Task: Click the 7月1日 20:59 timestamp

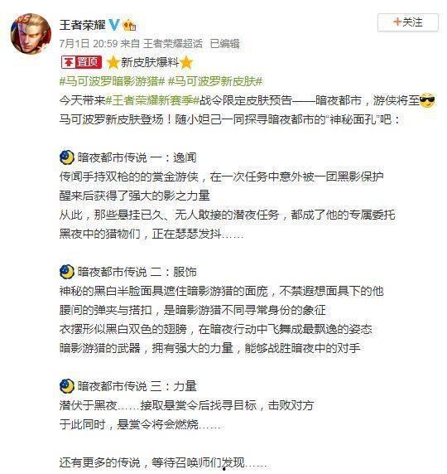Action: (x=89, y=44)
